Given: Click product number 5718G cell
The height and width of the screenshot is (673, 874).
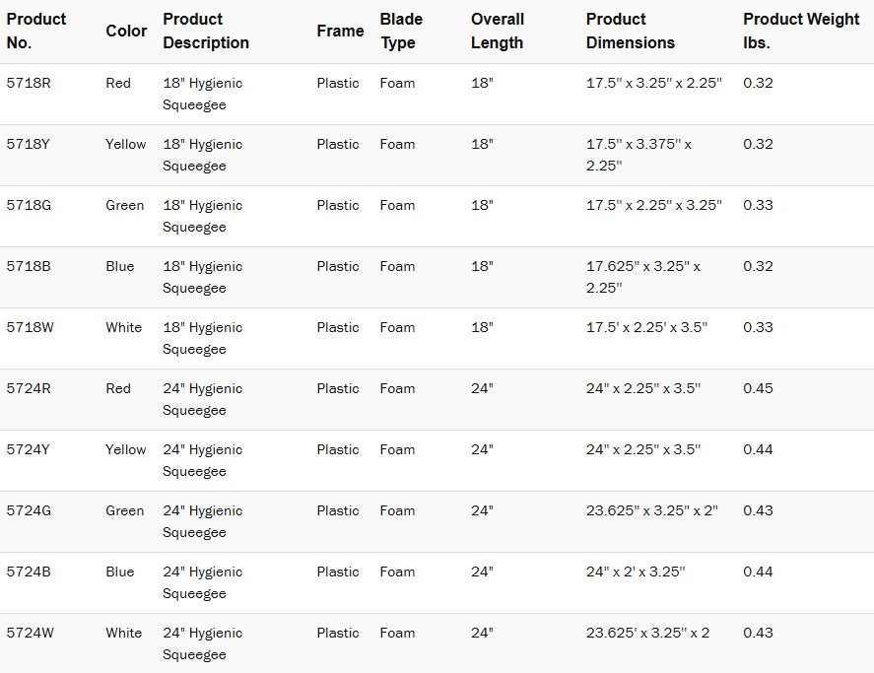Looking at the screenshot, I should pyautogui.click(x=29, y=205).
